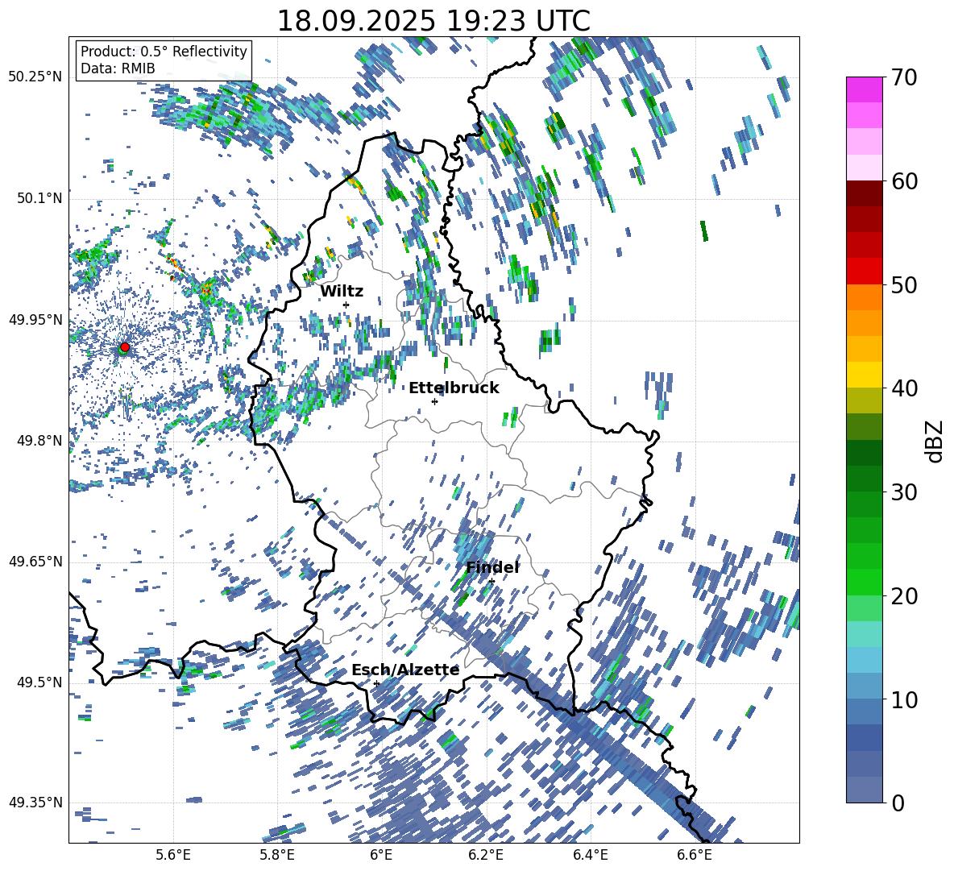The height and width of the screenshot is (871, 954).
Task: Click the colorbar tick value 50
Action: point(904,284)
